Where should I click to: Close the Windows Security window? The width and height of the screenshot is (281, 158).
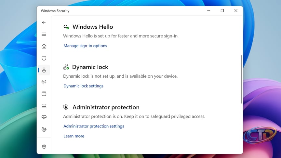[x=236, y=11]
